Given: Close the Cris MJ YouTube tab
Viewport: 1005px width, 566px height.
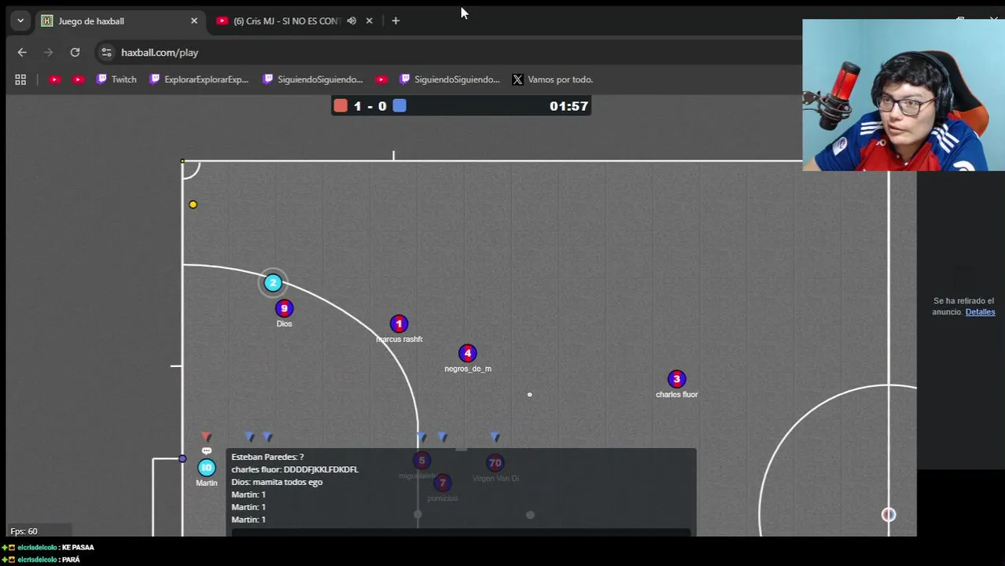Looking at the screenshot, I should [369, 20].
